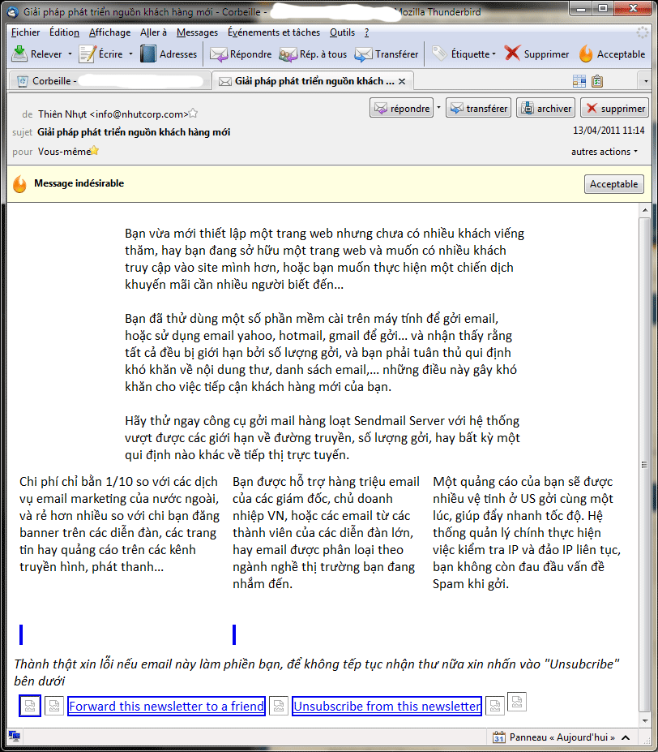The image size is (658, 752).
Task: Click the Répondre toolbar button
Action: click(x=241, y=54)
